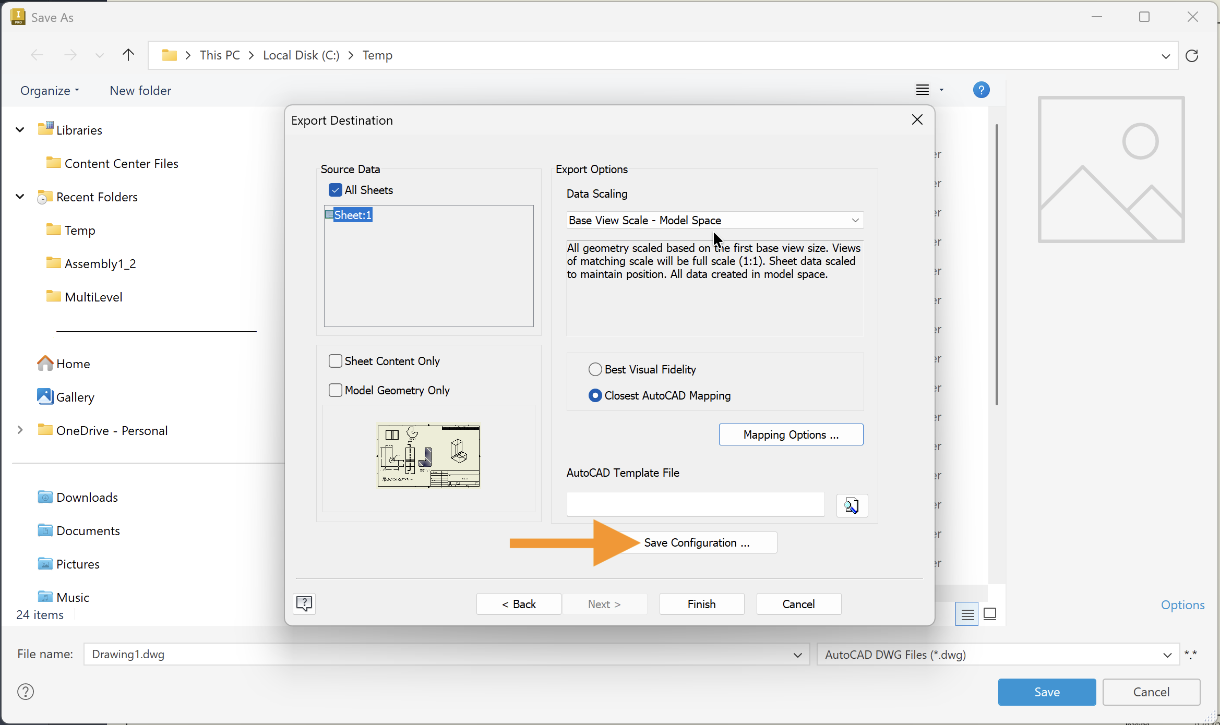Refresh the Temp folder view
The width and height of the screenshot is (1220, 725).
(x=1192, y=55)
